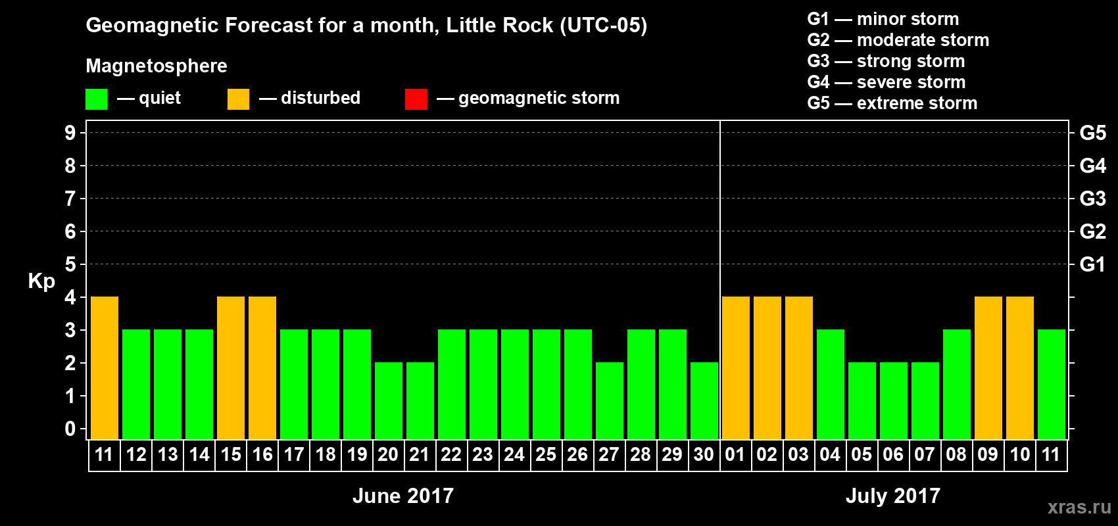This screenshot has height=526, width=1118.
Task: Click the Kp axis value 5
Action: [x=70, y=264]
